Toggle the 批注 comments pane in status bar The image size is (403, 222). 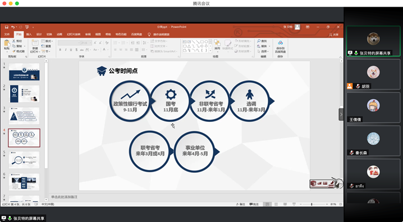coord(254,204)
